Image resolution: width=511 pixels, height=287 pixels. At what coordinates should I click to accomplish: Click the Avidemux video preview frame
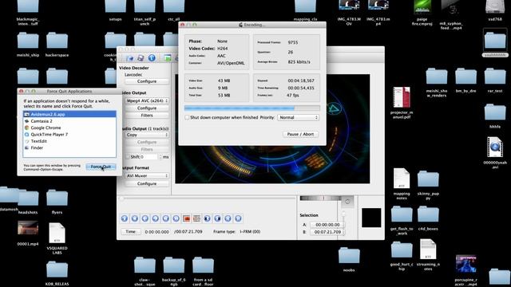click(x=272, y=129)
